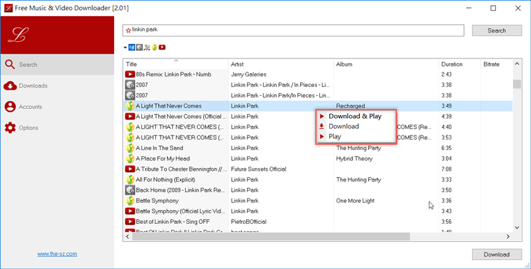Click the YouTube icon beside 80s Remix row
This screenshot has height=269, width=531.
pyautogui.click(x=130, y=74)
